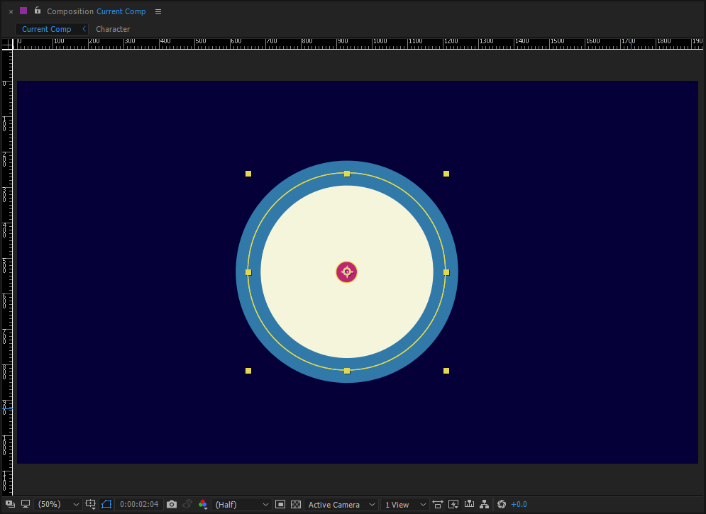Image resolution: width=706 pixels, height=514 pixels.
Task: Open the Composition Mini-Flowchart icon
Action: [x=485, y=504]
